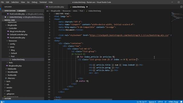Viewport: 183px width, 103px height.
Task: Split the editor with the layout icon
Action: pos(181,7)
